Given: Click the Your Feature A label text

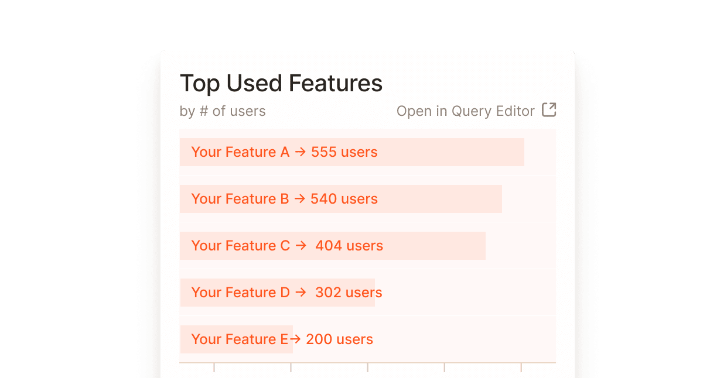Looking at the screenshot, I should point(240,152).
